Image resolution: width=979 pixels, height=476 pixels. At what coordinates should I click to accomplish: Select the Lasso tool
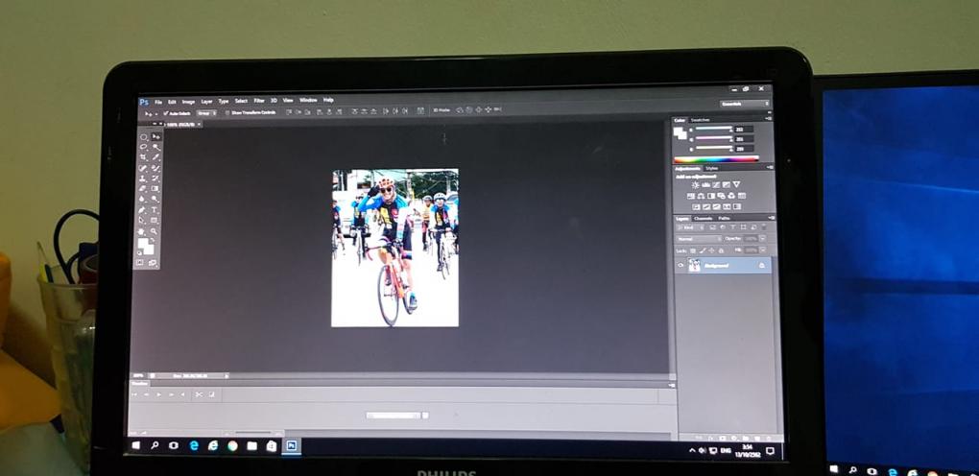[x=144, y=147]
